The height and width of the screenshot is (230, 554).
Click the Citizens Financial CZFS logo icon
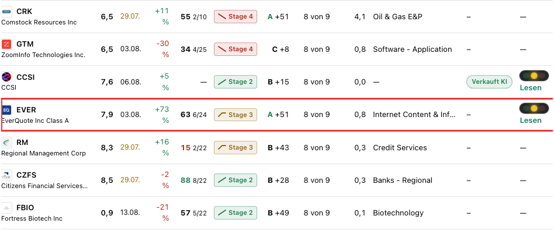click(6, 175)
